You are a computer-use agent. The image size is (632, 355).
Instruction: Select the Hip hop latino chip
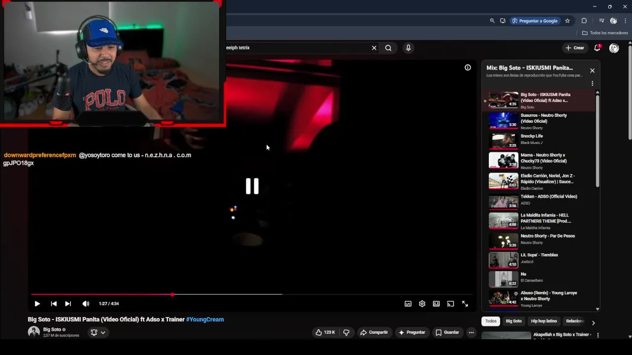click(544, 321)
